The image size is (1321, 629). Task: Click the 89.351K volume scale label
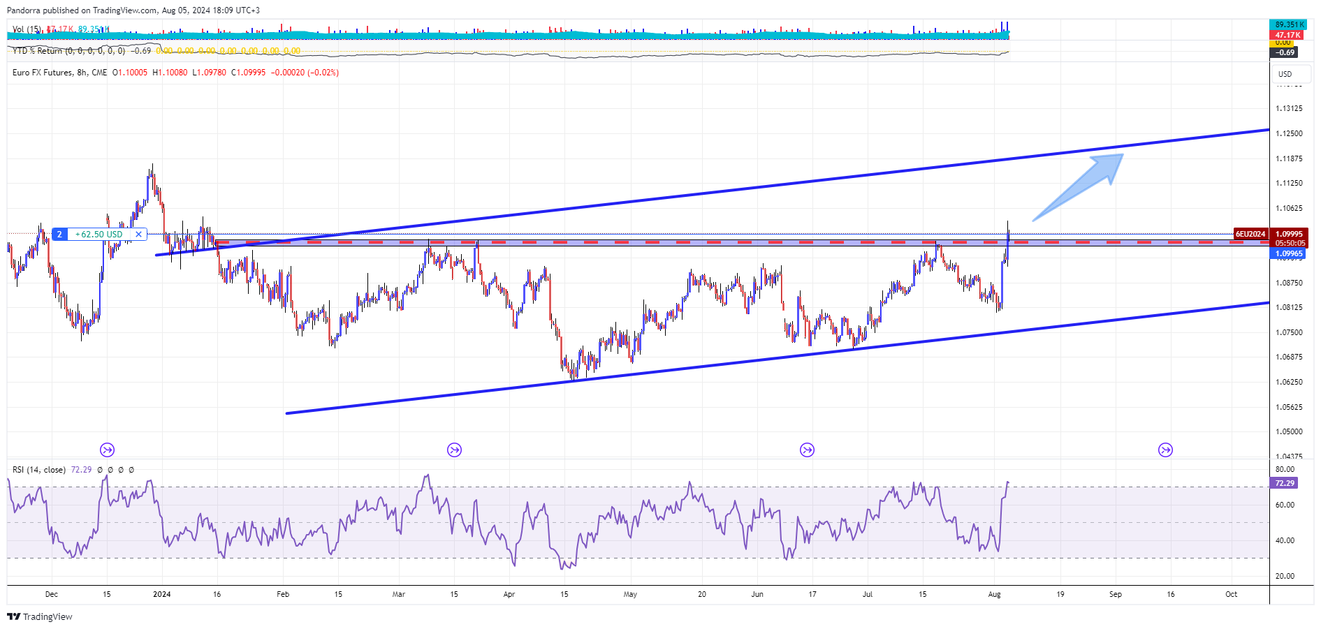click(x=1289, y=24)
